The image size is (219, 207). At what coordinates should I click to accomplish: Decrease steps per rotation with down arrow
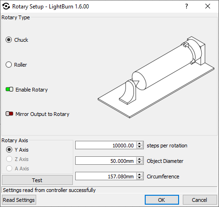(140, 147)
